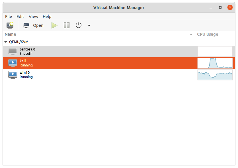The width and height of the screenshot is (238, 168).
Task: Click the kali CPU usage graph
Action: click(x=215, y=63)
